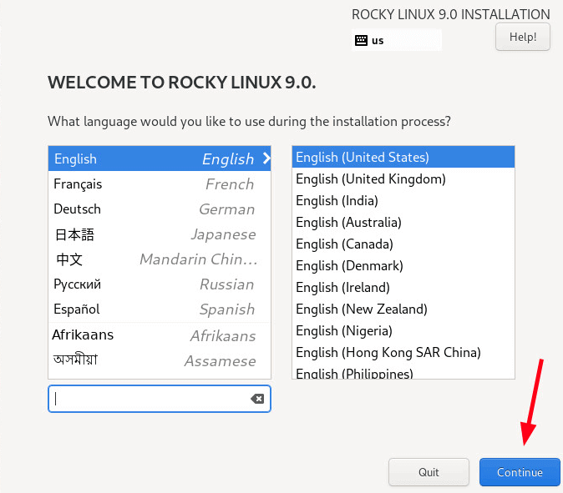Select the Assamese language row
The height and width of the screenshot is (493, 563).
coord(160,360)
